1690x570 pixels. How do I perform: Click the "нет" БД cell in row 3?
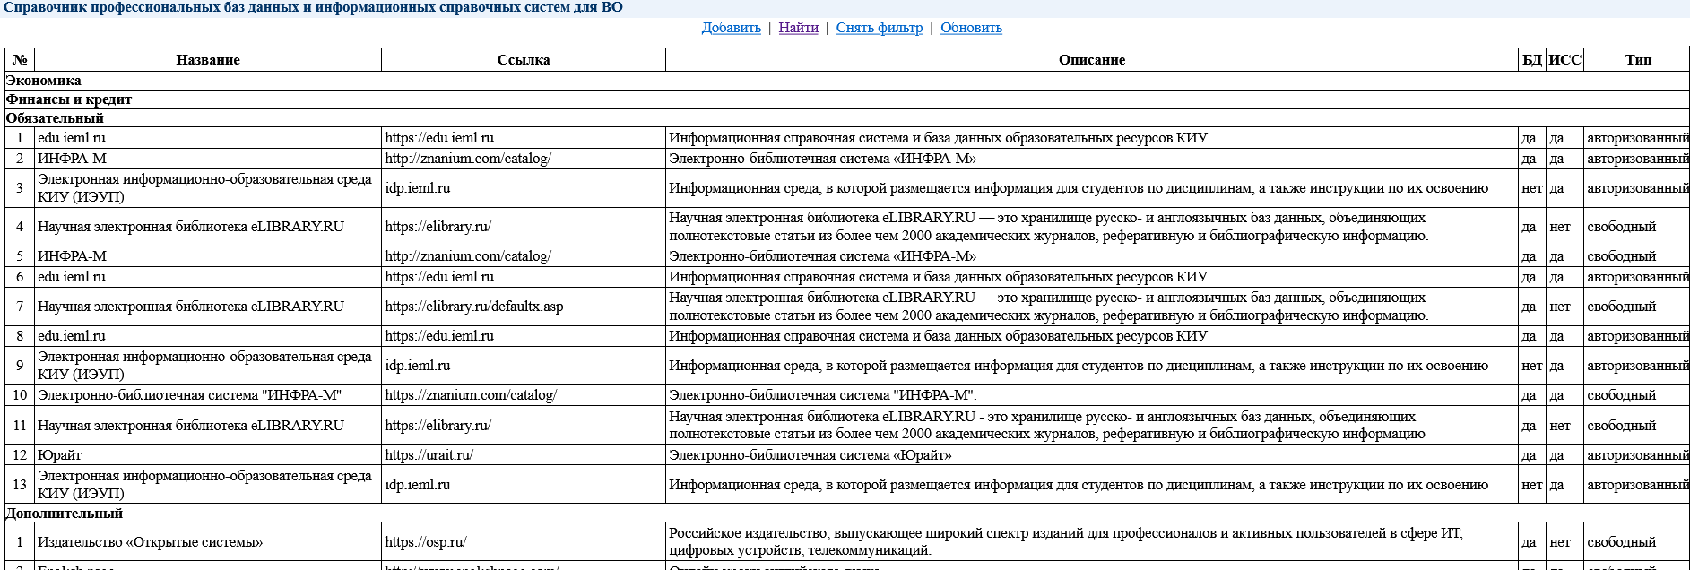pos(1532,188)
